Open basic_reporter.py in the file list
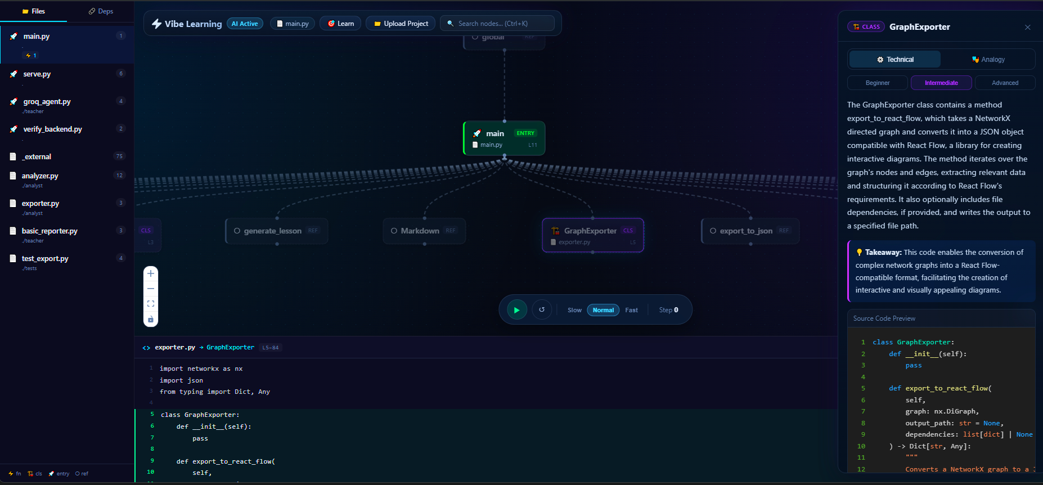The image size is (1043, 485). tap(67, 235)
